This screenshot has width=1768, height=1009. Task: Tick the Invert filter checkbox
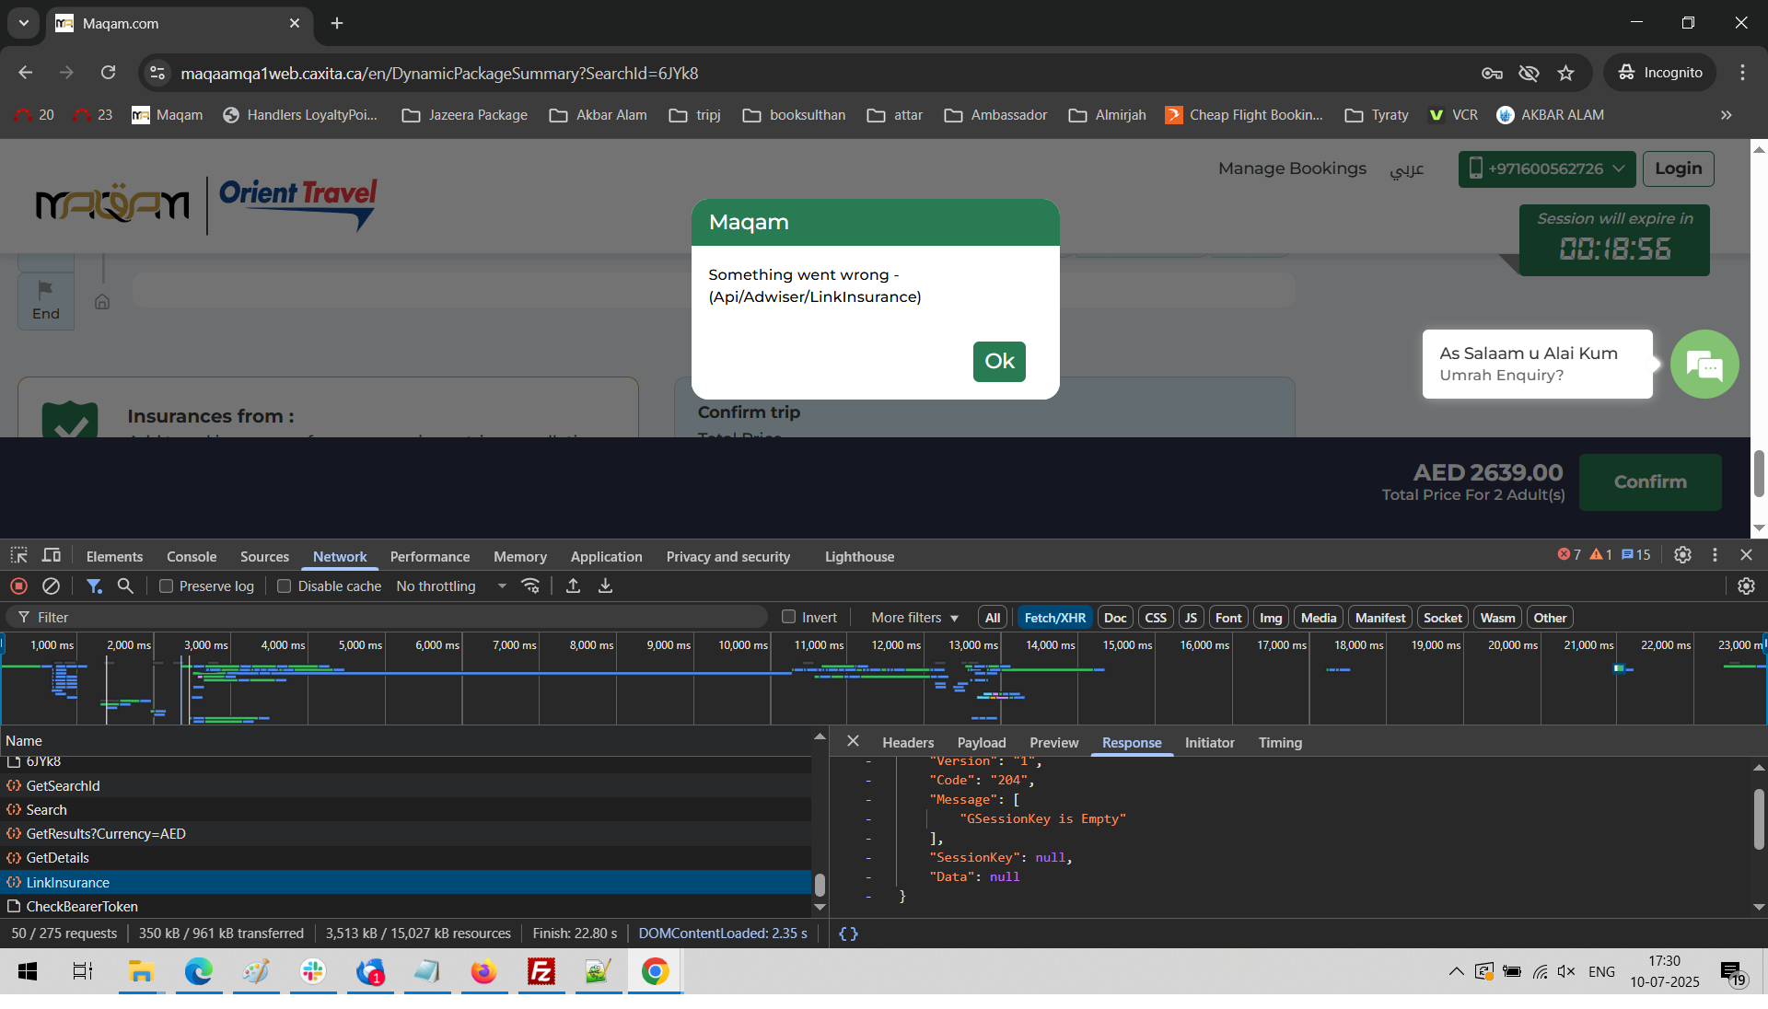[788, 618]
